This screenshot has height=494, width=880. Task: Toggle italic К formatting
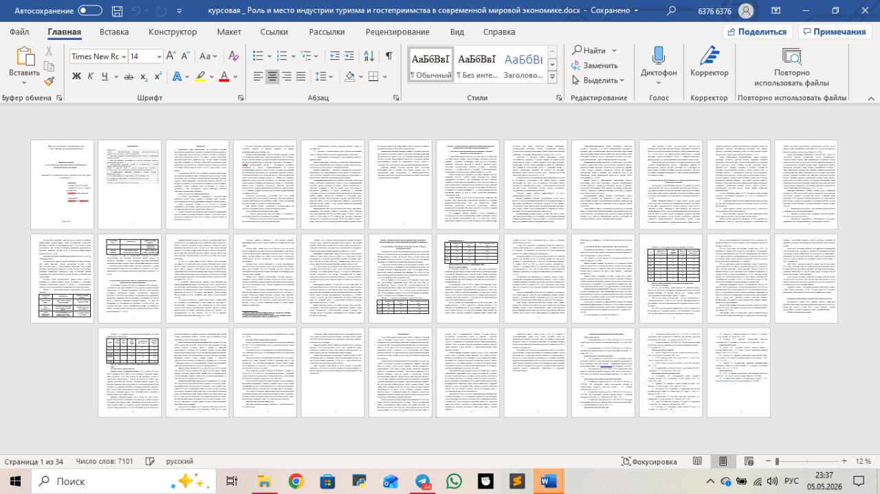[x=91, y=76]
